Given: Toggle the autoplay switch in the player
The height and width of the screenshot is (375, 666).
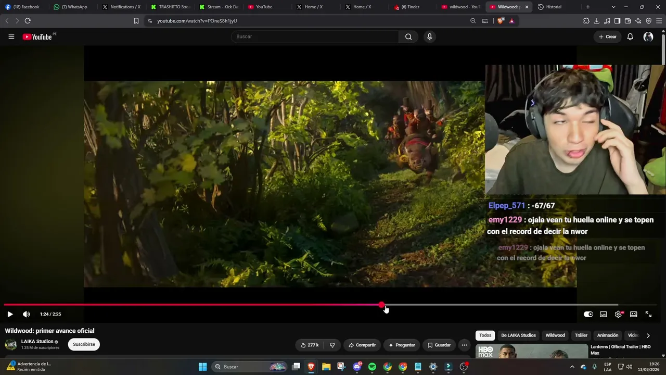Looking at the screenshot, I should tap(588, 314).
